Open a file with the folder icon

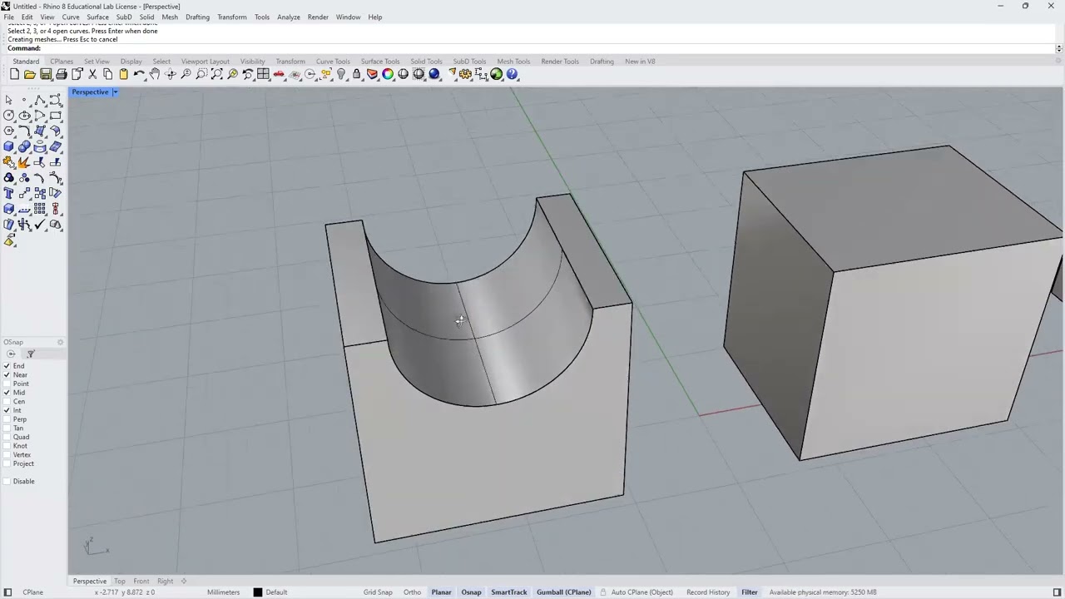point(29,74)
